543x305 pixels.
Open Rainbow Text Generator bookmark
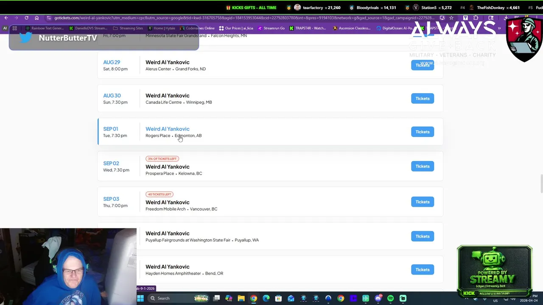tap(45, 28)
